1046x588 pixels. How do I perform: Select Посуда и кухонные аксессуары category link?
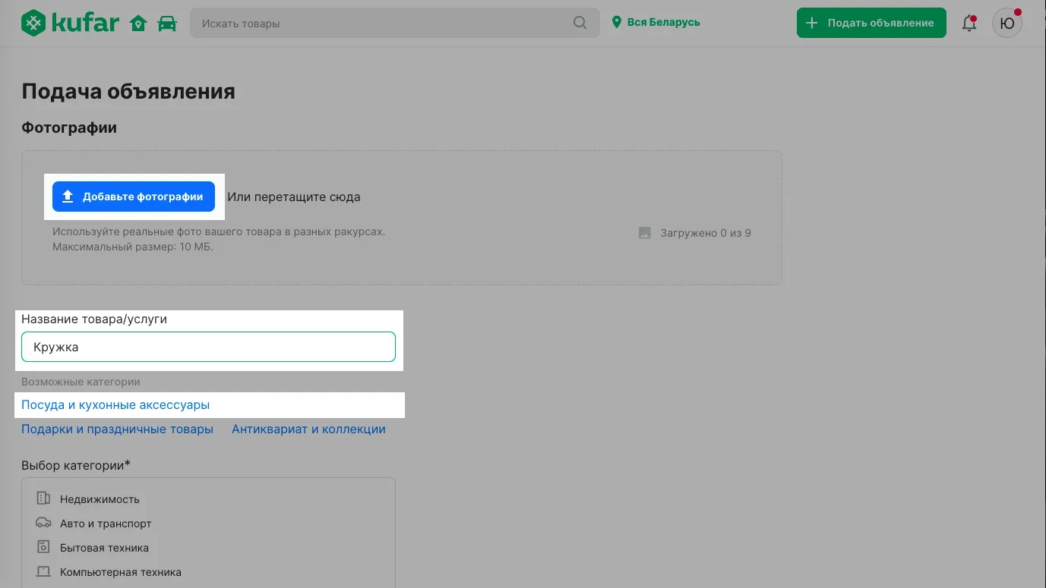coord(115,404)
